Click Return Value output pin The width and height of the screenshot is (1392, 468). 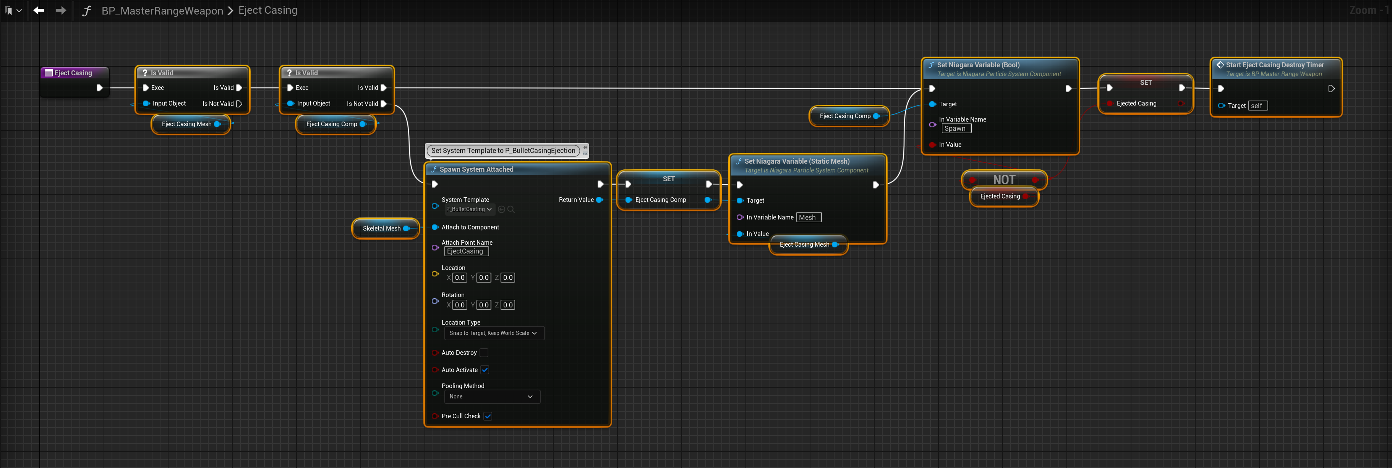(599, 200)
